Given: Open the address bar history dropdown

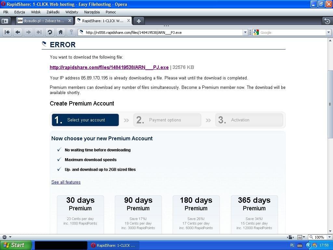Looking at the screenshot, I should point(245,32).
